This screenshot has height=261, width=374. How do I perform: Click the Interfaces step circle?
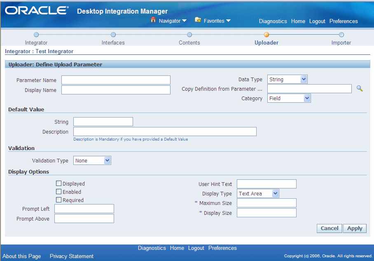click(x=113, y=35)
